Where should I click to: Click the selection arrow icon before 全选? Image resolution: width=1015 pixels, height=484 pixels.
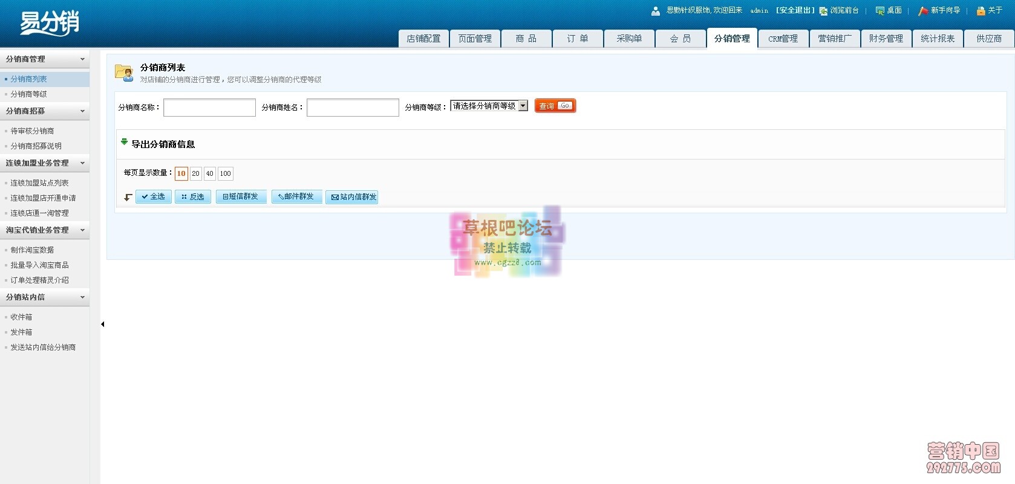(128, 197)
